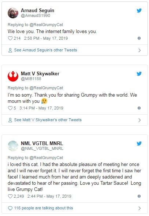The height and width of the screenshot is (216, 149).
Task: Open the info icon on Matt V Skywalker's tweet
Action: pyautogui.click(x=139, y=108)
